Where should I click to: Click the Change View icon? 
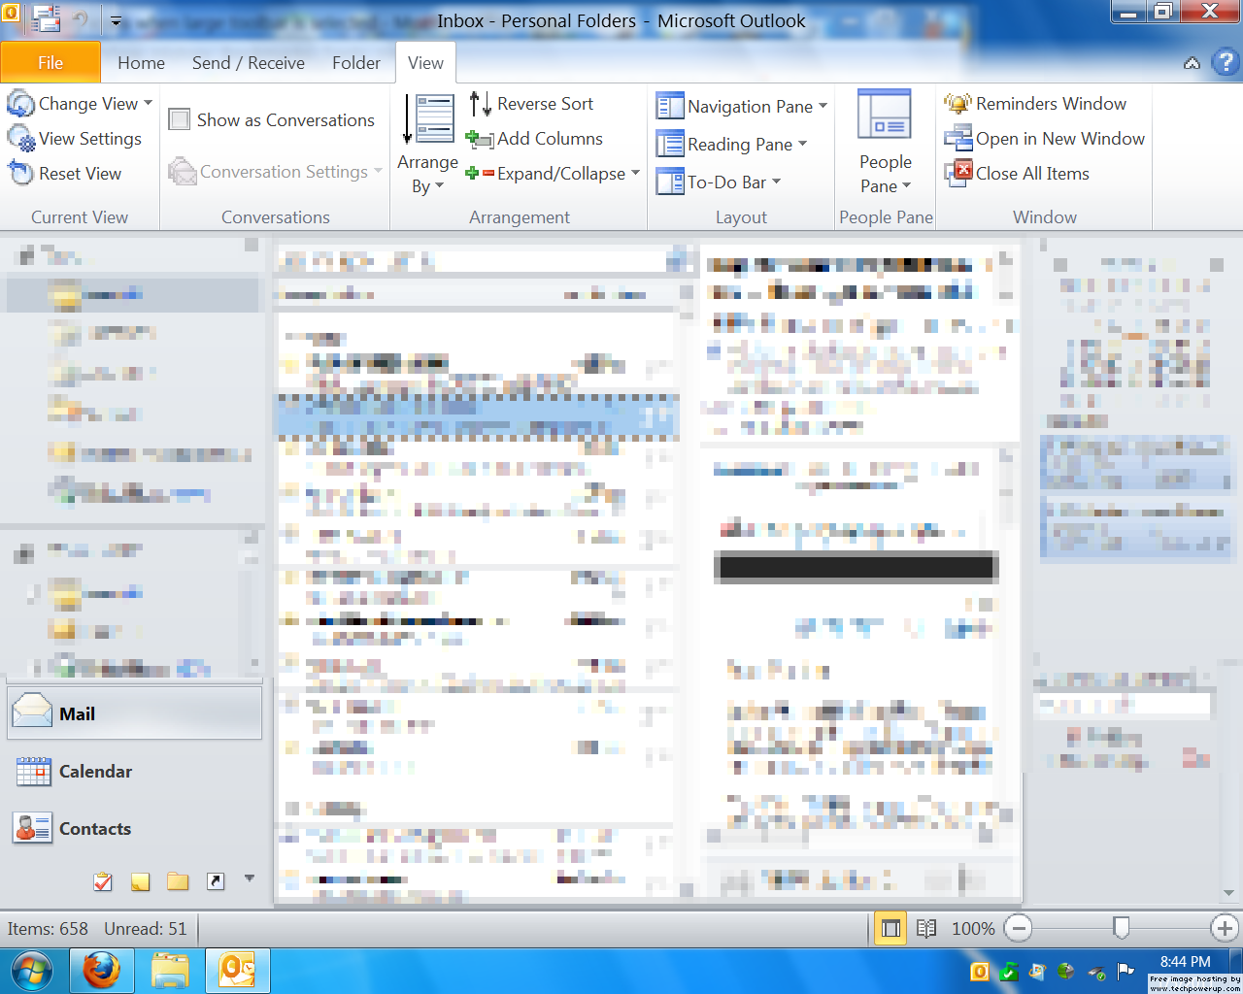pos(20,104)
